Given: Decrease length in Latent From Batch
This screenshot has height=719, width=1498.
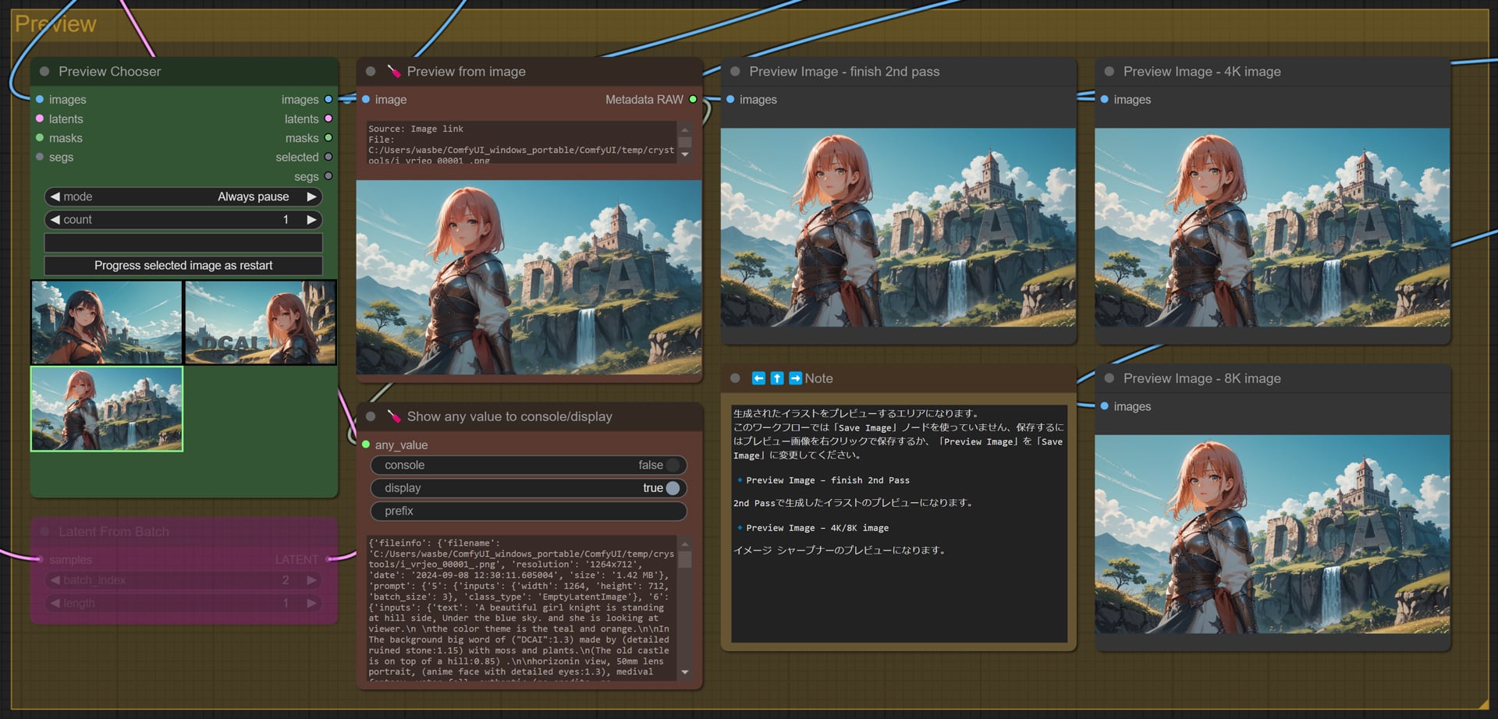Looking at the screenshot, I should pyautogui.click(x=55, y=604).
